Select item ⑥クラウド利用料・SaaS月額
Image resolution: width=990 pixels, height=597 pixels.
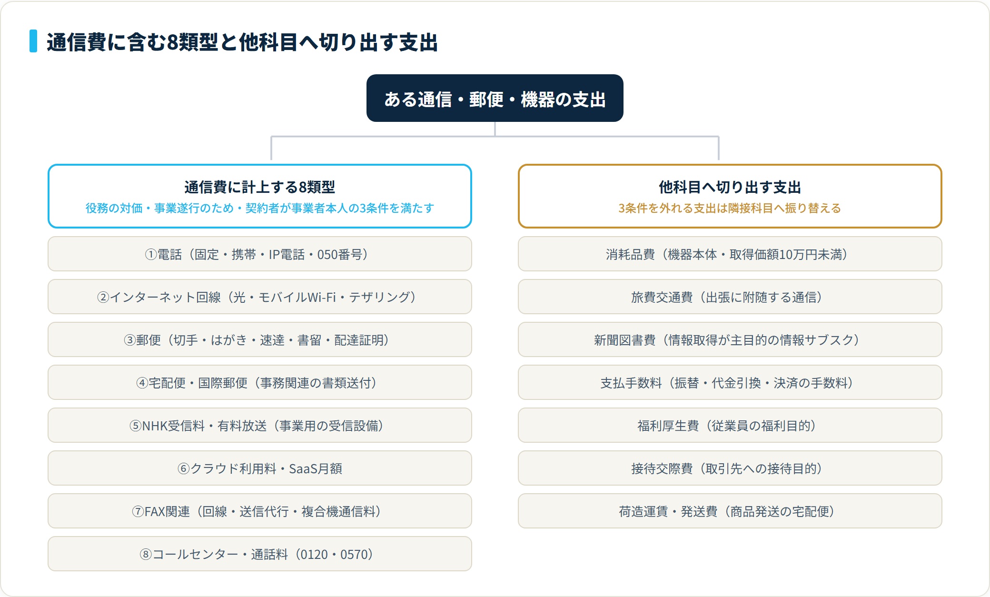[260, 468]
